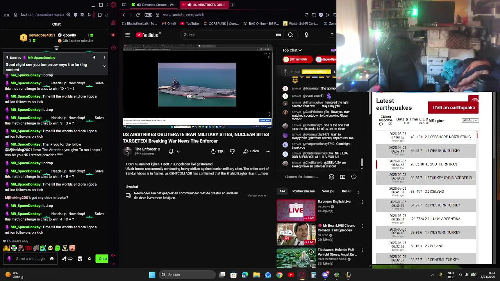Click the green Chat send button
Image resolution: width=500 pixels, height=281 pixels.
(x=102, y=258)
